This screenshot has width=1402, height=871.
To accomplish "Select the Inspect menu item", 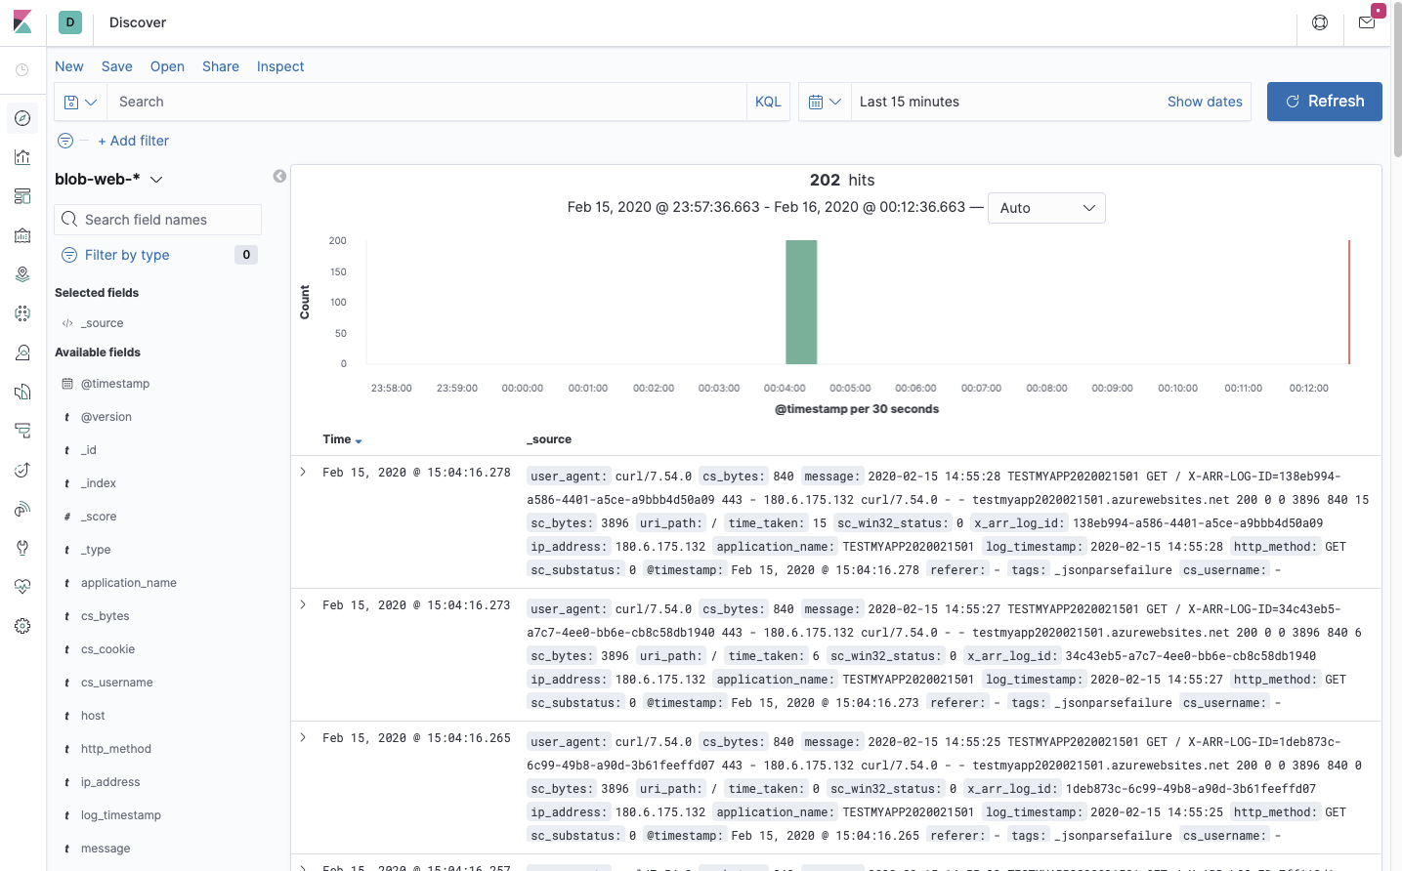I will [280, 66].
